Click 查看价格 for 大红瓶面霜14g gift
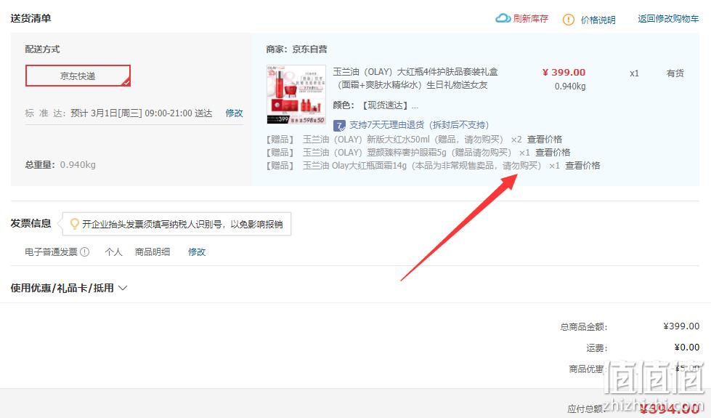The image size is (711, 418). click(582, 166)
